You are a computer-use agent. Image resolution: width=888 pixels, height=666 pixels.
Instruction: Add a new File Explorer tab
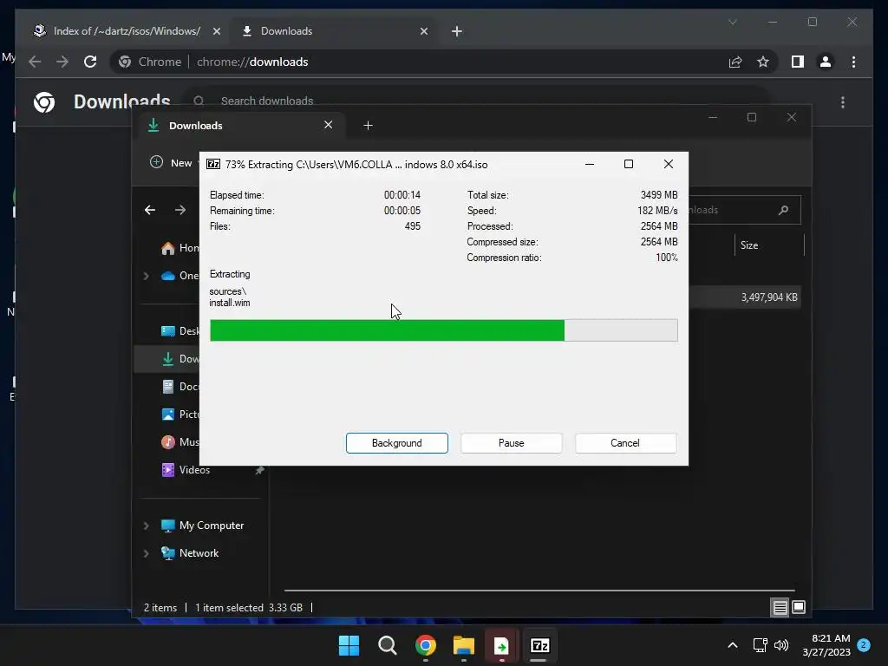[x=368, y=125]
